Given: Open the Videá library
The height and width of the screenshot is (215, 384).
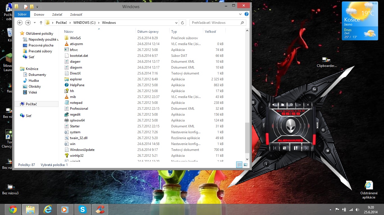Looking at the screenshot, I should (30, 92).
